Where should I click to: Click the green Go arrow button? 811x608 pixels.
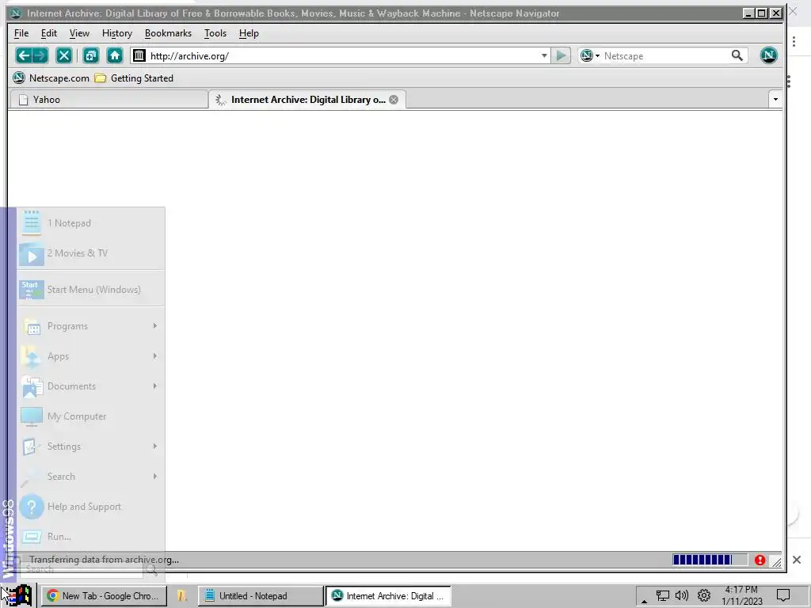[561, 55]
